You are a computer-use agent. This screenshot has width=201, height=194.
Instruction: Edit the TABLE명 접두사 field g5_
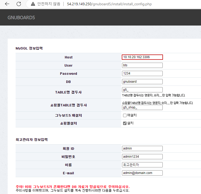142,90
